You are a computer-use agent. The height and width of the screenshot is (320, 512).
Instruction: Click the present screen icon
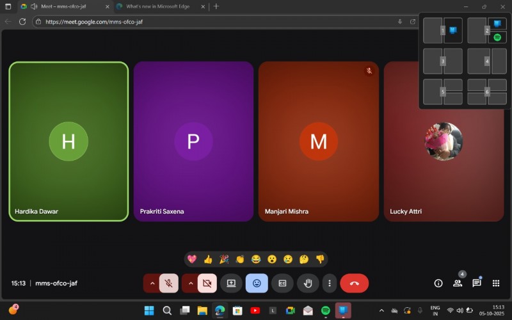point(231,283)
